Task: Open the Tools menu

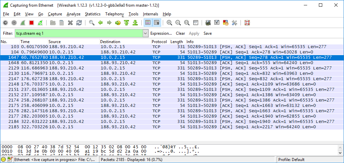Action: 133,14
